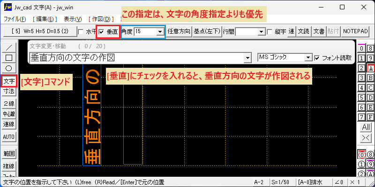Select the 寸法 dimension tool

coord(9,91)
